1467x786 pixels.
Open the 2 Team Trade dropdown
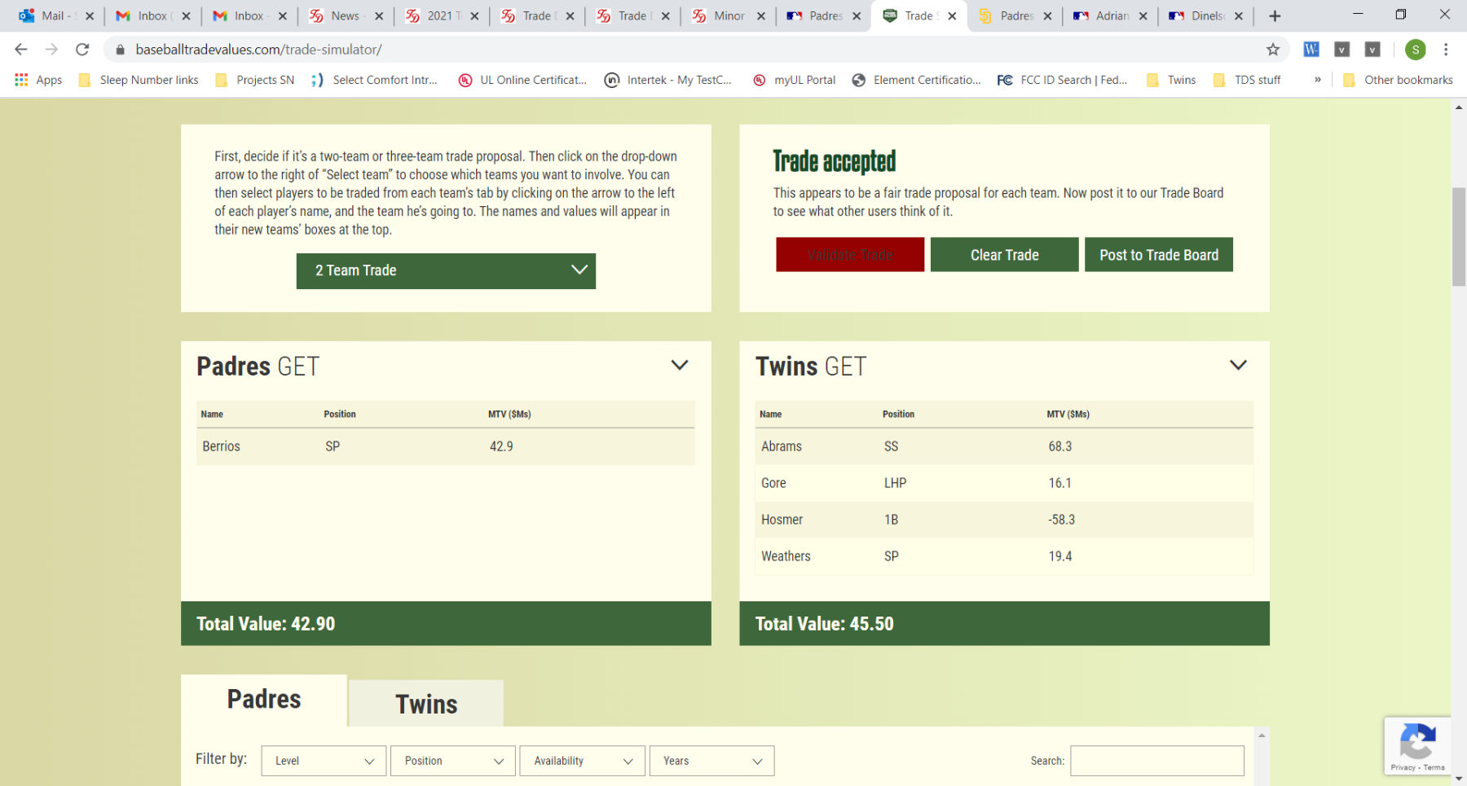pos(446,270)
